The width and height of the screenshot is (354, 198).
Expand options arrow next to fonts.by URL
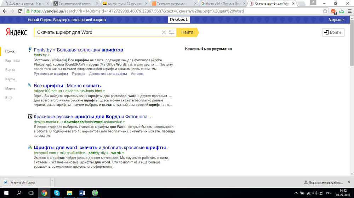tap(49, 55)
